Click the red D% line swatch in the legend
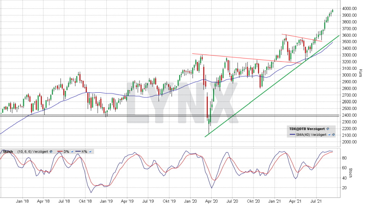 pyautogui.click(x=60, y=151)
